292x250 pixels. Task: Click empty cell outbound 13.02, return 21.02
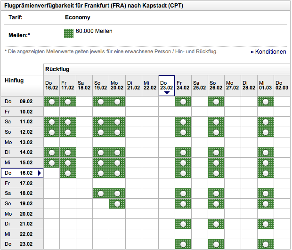134,142
